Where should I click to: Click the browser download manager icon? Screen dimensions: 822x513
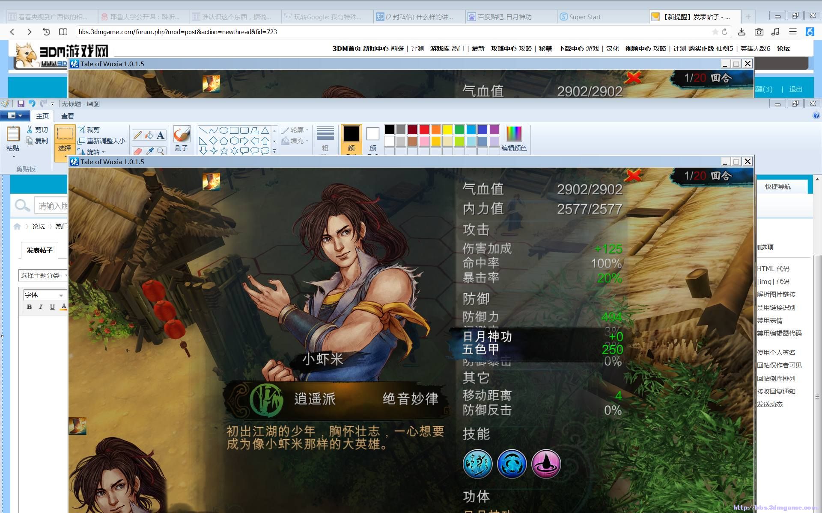pos(742,32)
